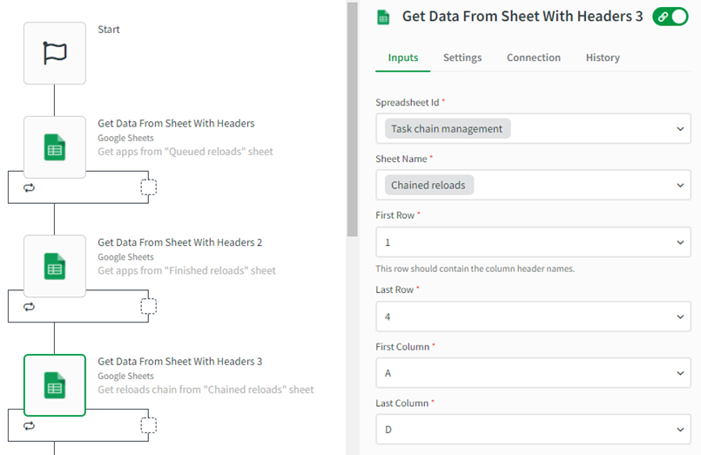Image resolution: width=701 pixels, height=455 pixels.
Task: Click dashed drop placeholder in Headers 2 loop
Action: click(148, 306)
